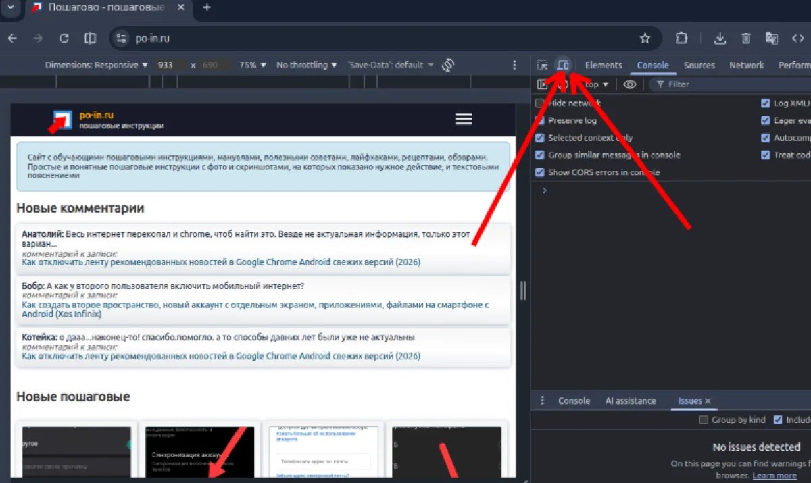Click the eye live expression icon in Console
Screen dimensions: 811x483
(x=630, y=84)
